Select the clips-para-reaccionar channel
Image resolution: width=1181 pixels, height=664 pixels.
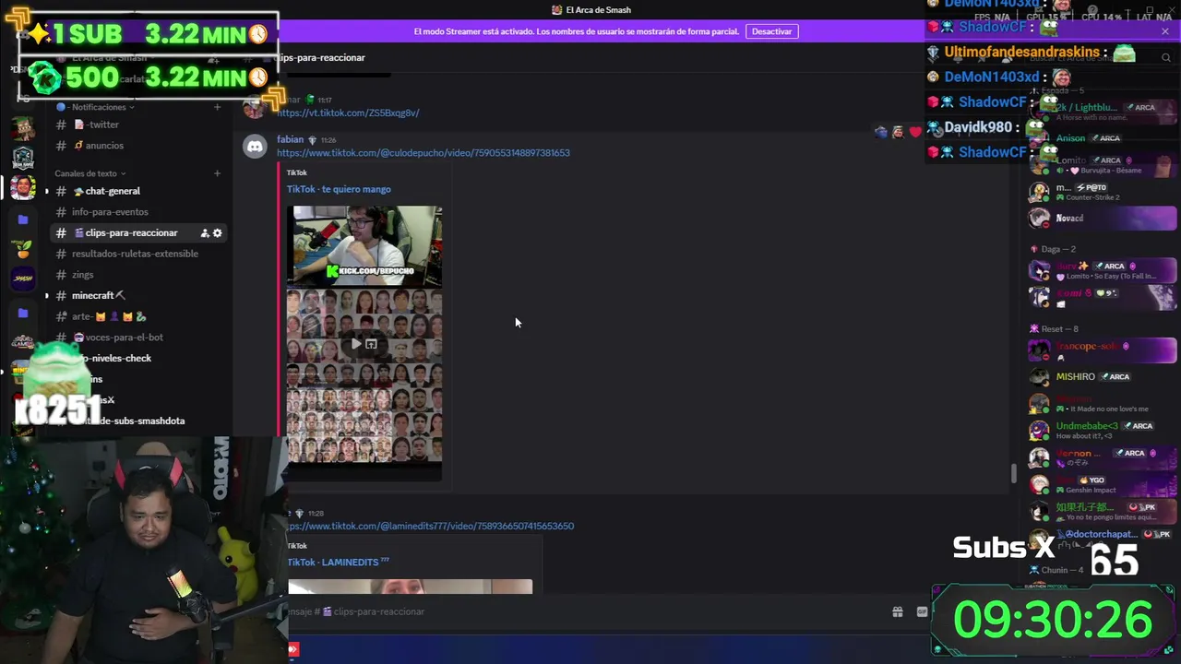(137, 233)
